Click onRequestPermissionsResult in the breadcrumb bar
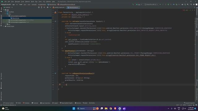 point(66,4)
